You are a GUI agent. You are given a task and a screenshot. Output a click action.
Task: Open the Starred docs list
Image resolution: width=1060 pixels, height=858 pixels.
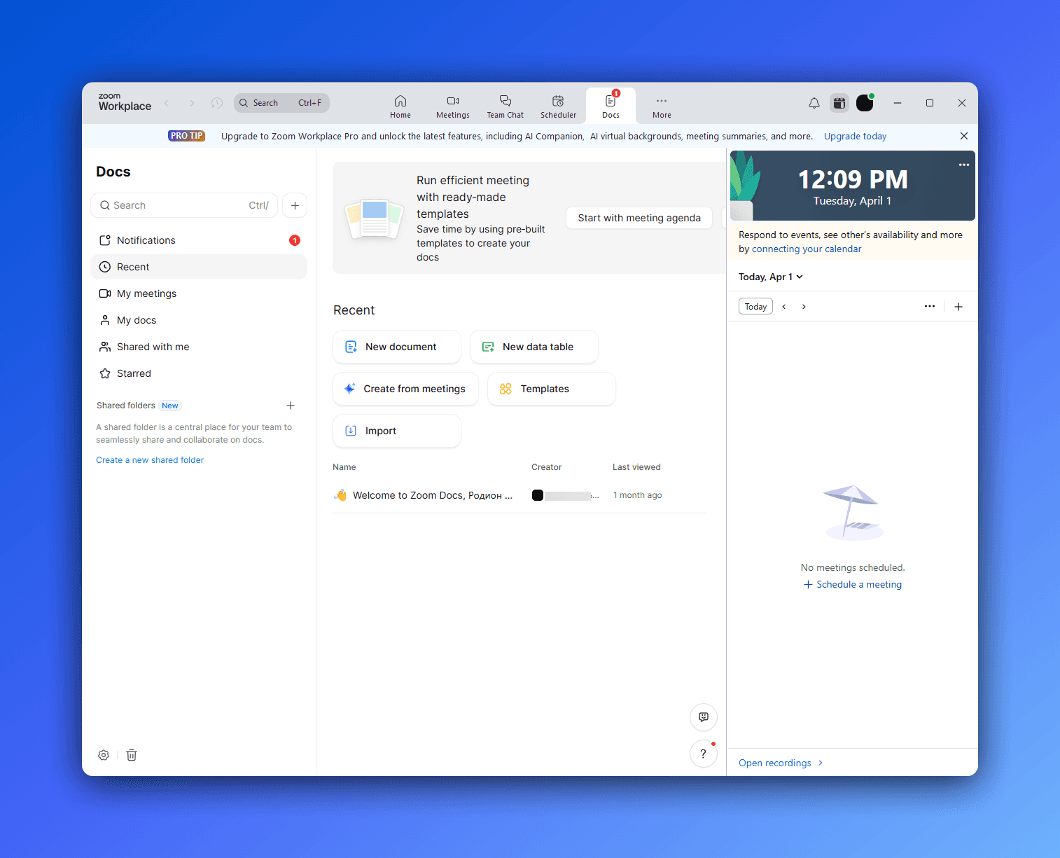[x=199, y=373]
